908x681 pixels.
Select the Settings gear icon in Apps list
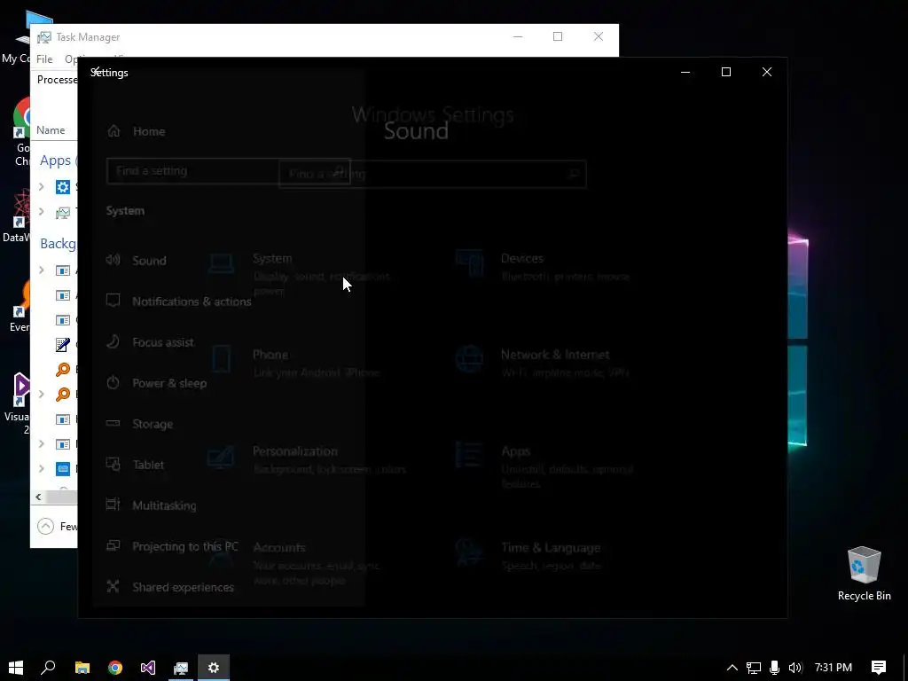63,187
